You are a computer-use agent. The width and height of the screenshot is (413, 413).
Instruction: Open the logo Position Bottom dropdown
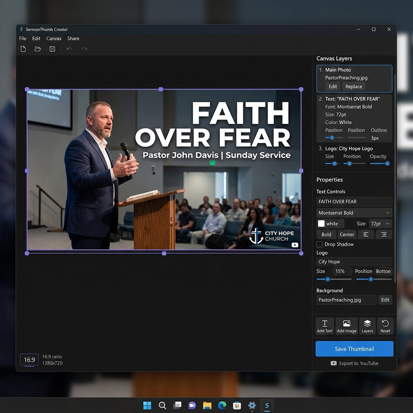pyautogui.click(x=383, y=271)
